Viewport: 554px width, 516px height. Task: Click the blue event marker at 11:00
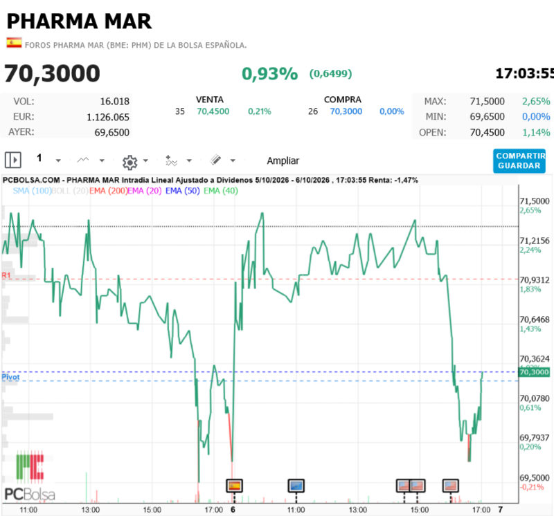(296, 486)
